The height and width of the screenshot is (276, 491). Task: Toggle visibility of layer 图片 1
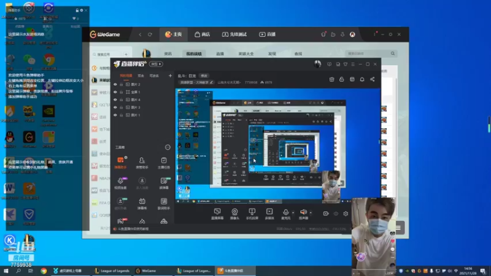click(x=115, y=115)
